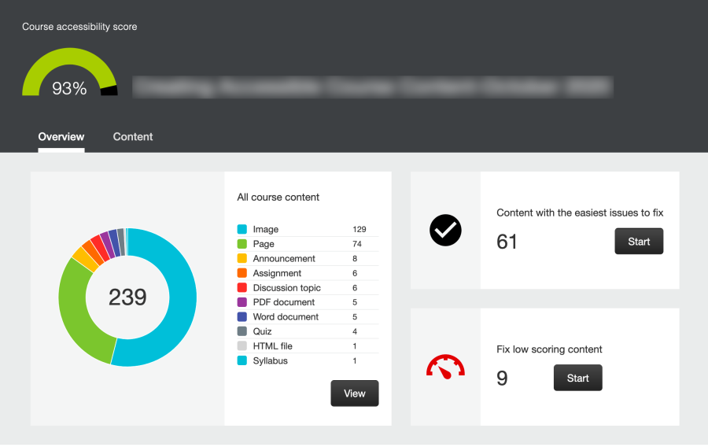Image resolution: width=708 pixels, height=447 pixels.
Task: Open the Content tab
Action: click(133, 137)
